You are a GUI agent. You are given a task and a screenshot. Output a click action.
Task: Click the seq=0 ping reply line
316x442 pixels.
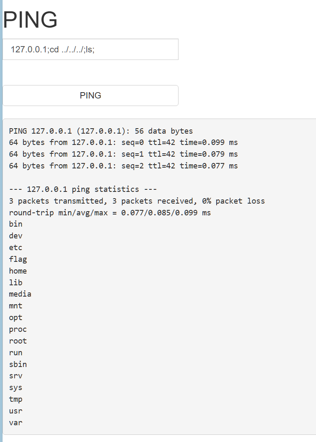(123, 142)
